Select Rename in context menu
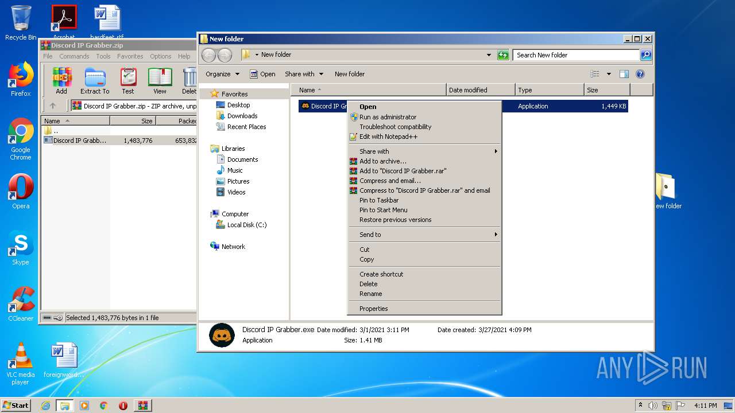The width and height of the screenshot is (735, 413). point(424,294)
